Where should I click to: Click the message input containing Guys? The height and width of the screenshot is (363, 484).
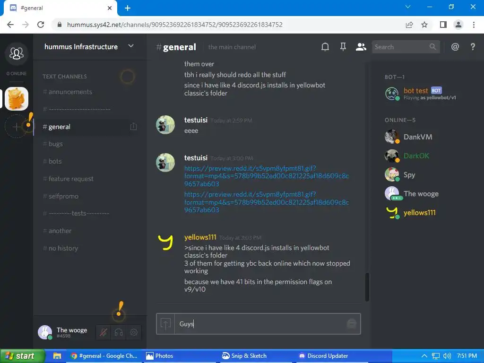pos(259,324)
